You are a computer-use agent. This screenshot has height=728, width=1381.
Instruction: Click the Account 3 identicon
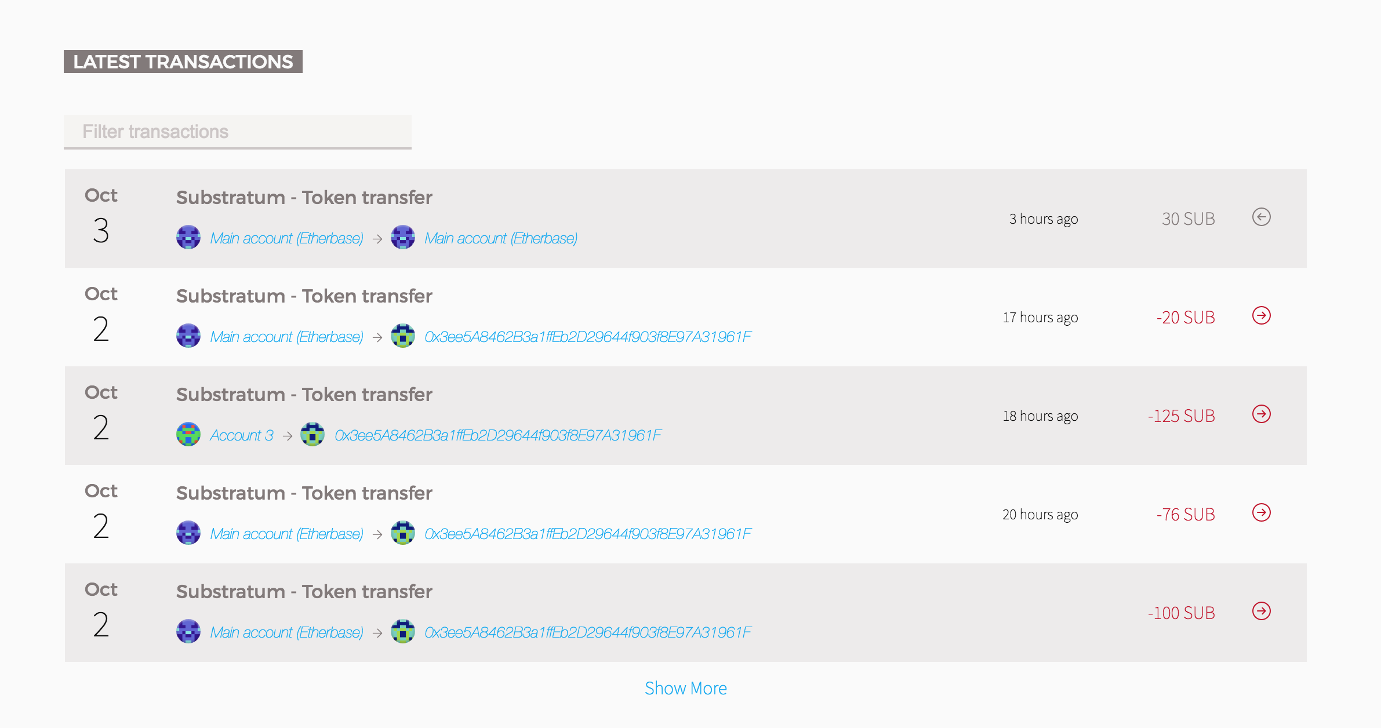188,434
